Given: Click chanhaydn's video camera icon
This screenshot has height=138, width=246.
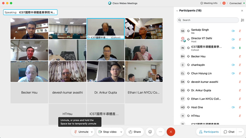Looking at the screenshot, I should coord(233,65).
